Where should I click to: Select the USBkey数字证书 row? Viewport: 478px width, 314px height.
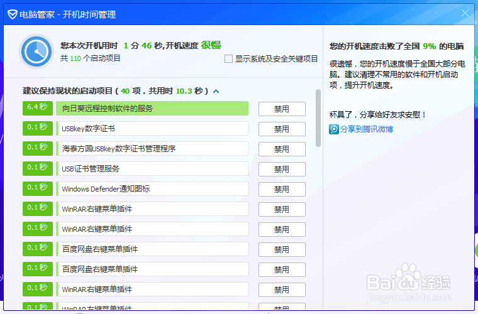click(152, 129)
